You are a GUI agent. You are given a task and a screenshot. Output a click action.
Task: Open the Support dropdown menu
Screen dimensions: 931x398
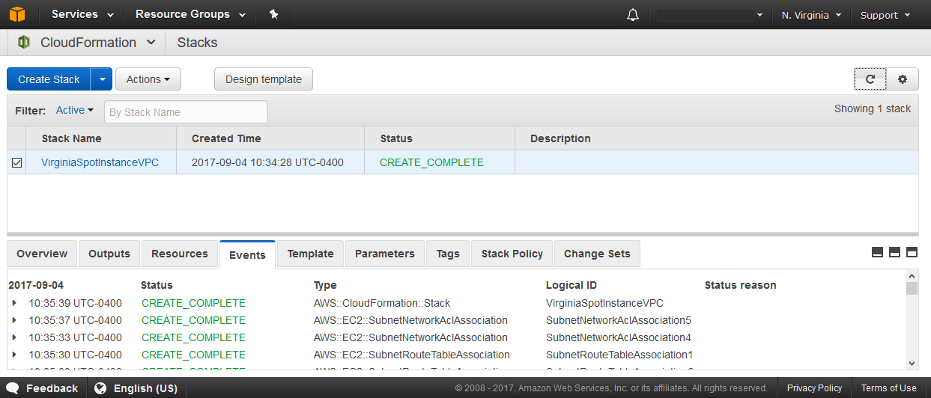(x=885, y=15)
